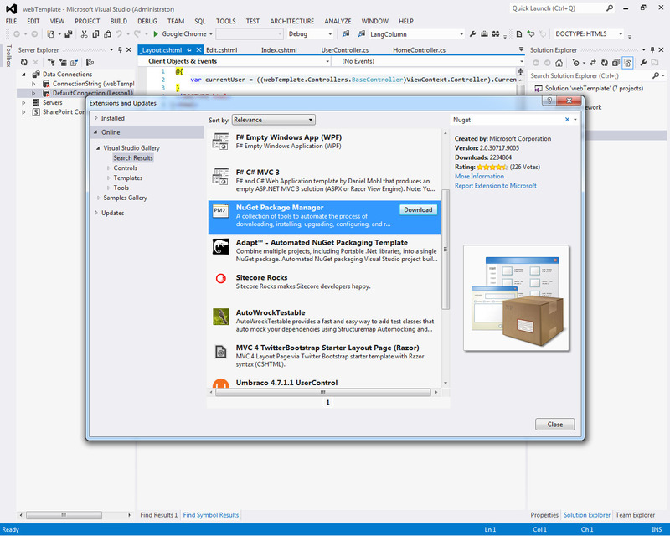Click Report Extension to Microsoft link
670x536 pixels.
(496, 185)
